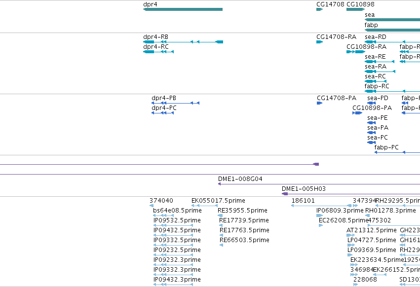The width and height of the screenshot is (420, 287).
Task: Click the CG14708-PA protein feature
Action: pyautogui.click(x=319, y=103)
